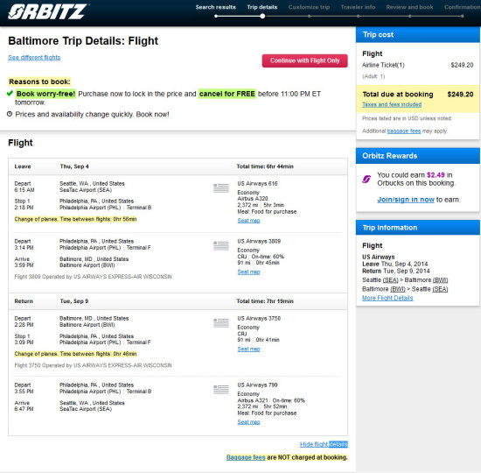Viewport: 481px width, 473px height.
Task: Click the Trip cost panel header
Action: click(418, 35)
